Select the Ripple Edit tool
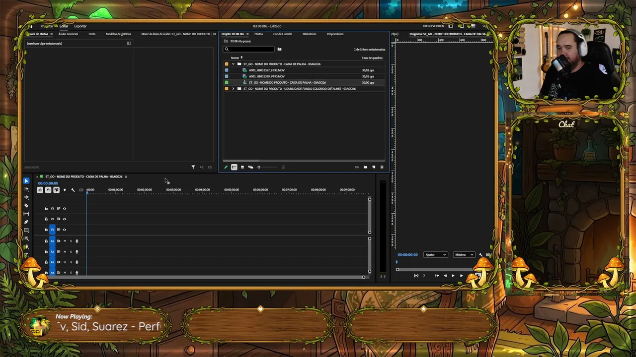 coord(26,197)
